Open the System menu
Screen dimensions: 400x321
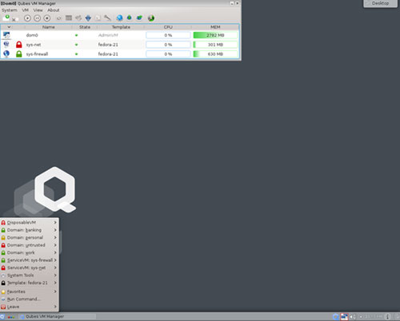pyautogui.click(x=10, y=10)
